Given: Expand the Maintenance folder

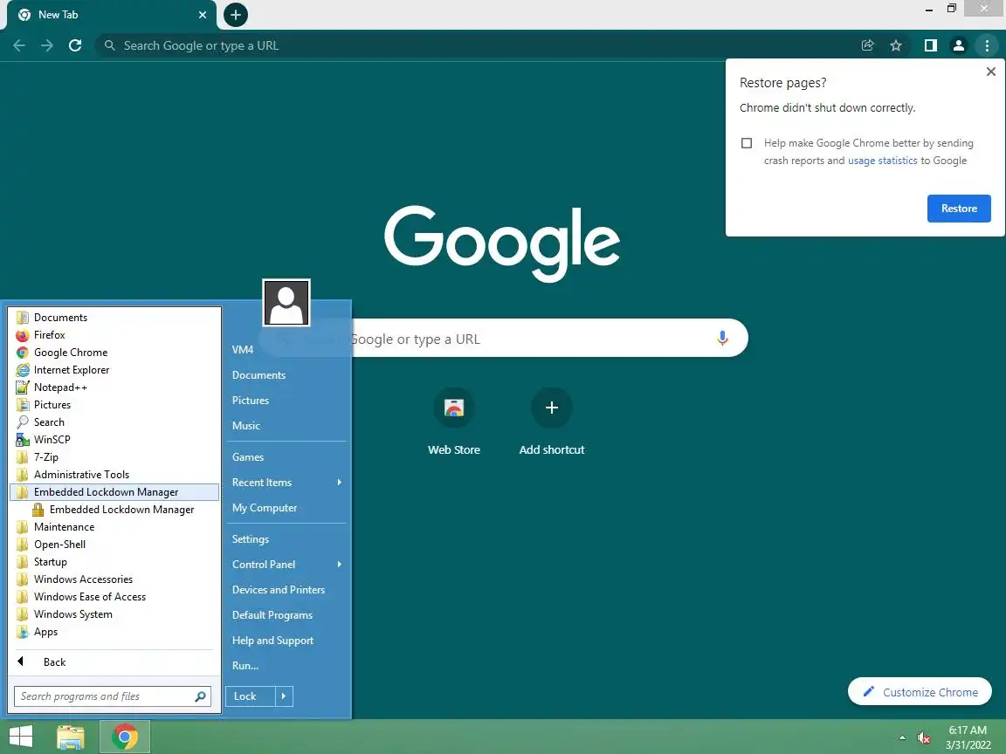Looking at the screenshot, I should [x=115, y=526].
